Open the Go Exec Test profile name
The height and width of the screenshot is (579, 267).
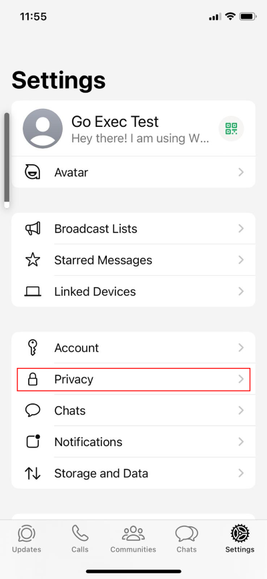pos(115,122)
